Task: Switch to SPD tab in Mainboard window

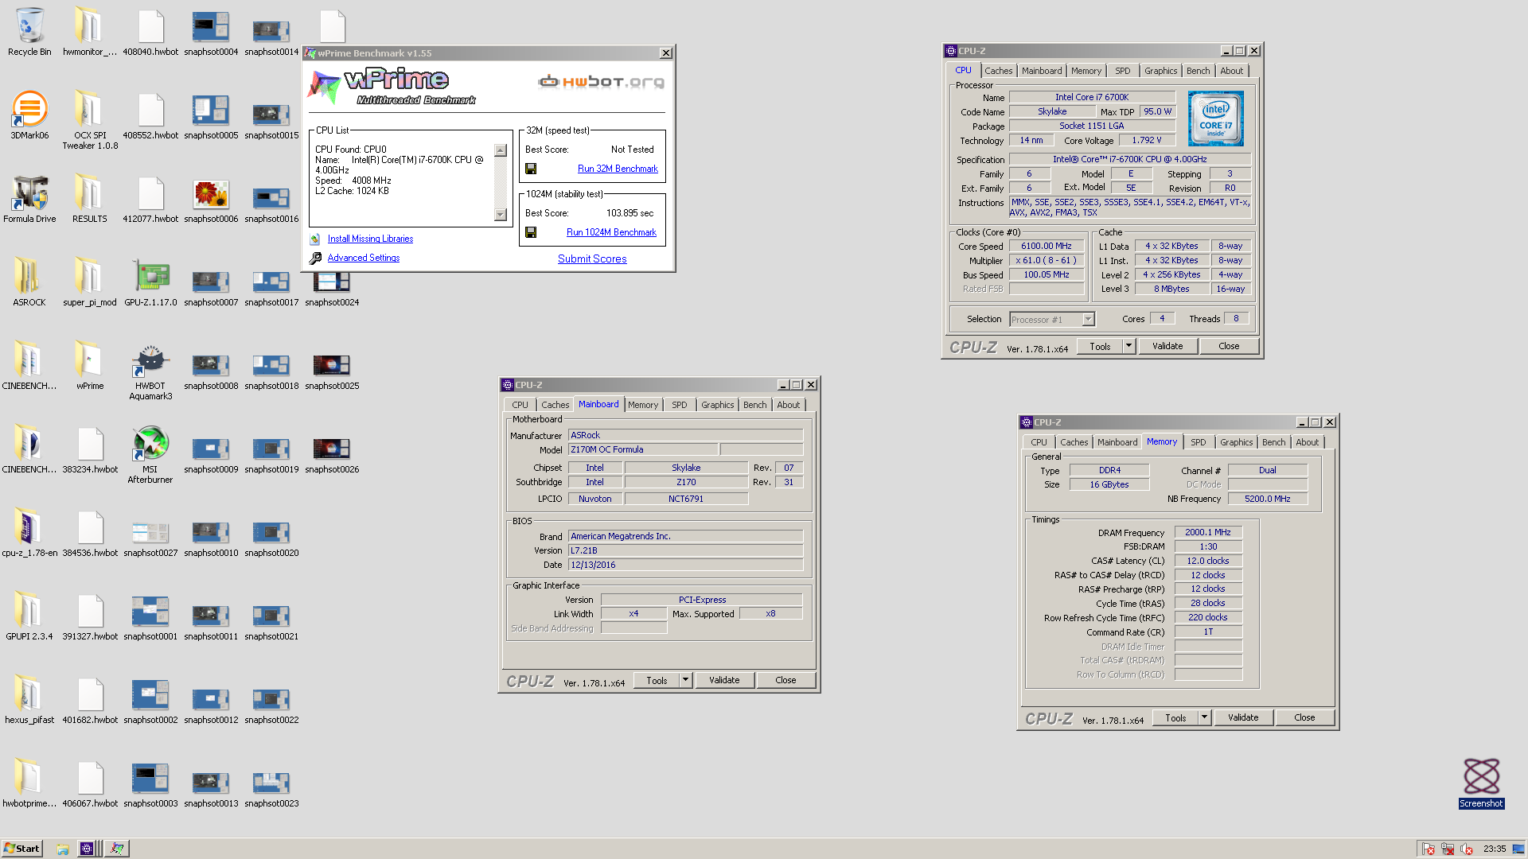Action: tap(679, 405)
